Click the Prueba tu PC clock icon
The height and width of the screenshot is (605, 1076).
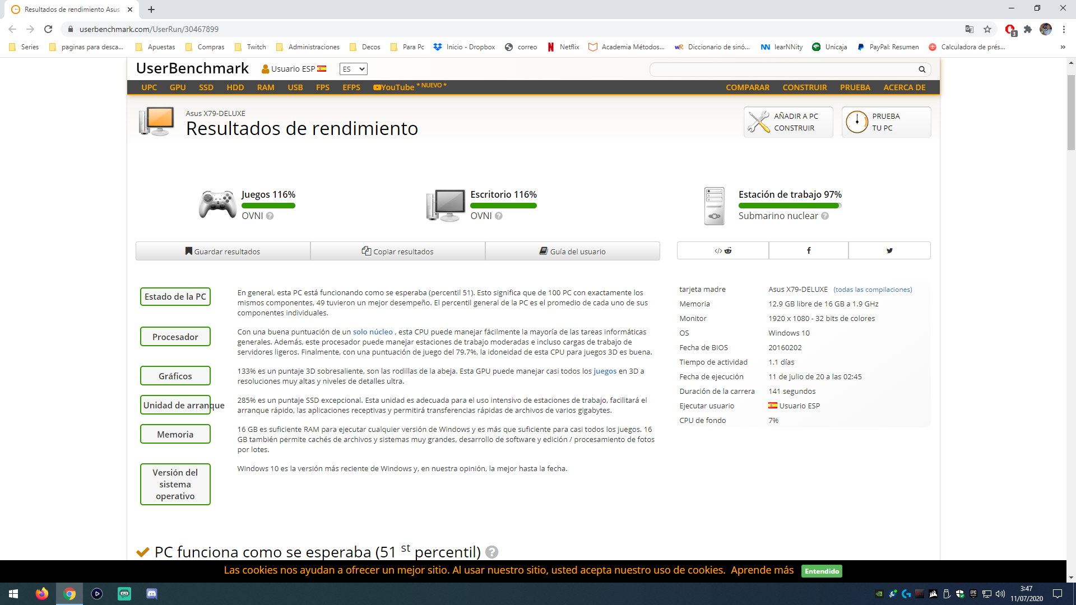click(x=856, y=122)
